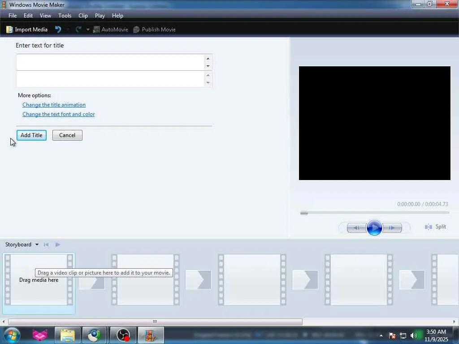This screenshot has height=344, width=459.
Task: Click the storyboard scroll left arrow
Action: pyautogui.click(x=4, y=322)
